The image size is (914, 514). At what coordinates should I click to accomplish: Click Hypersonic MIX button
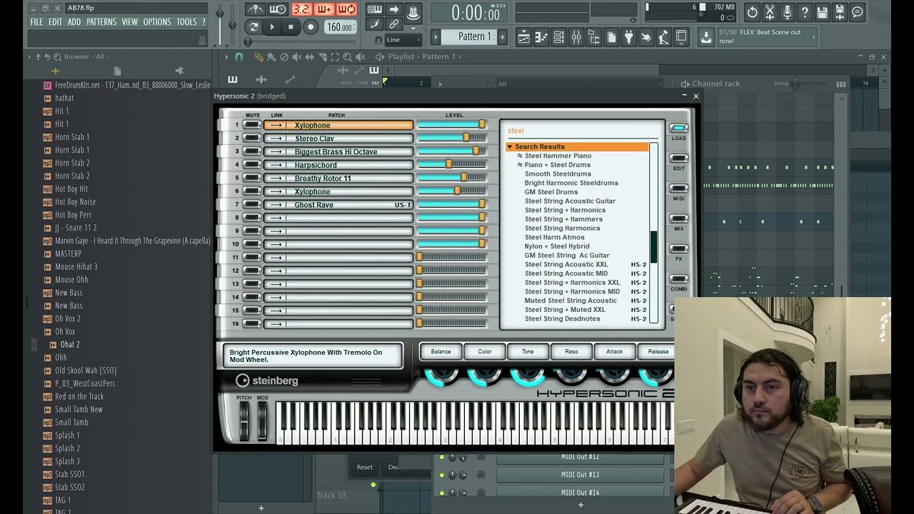[x=679, y=219]
